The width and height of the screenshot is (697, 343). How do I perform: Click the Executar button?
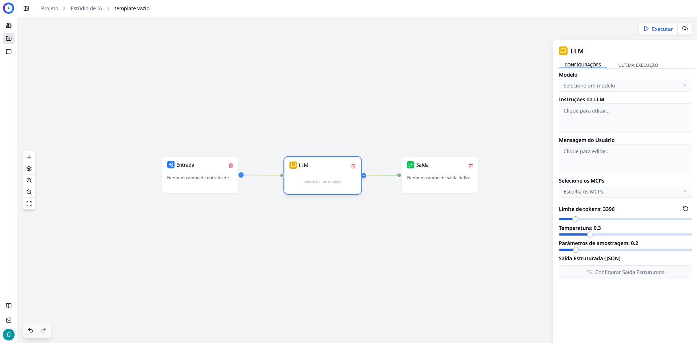(658, 29)
